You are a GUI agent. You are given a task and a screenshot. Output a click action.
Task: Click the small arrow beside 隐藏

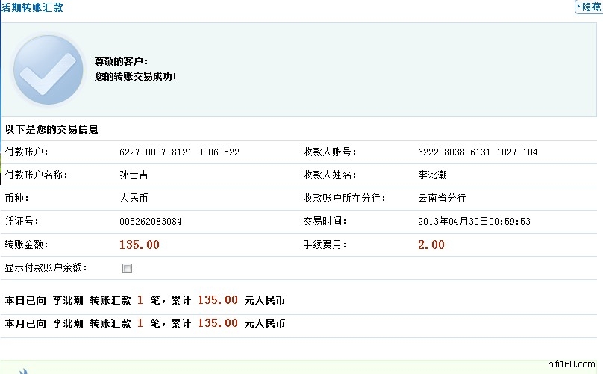coord(578,7)
